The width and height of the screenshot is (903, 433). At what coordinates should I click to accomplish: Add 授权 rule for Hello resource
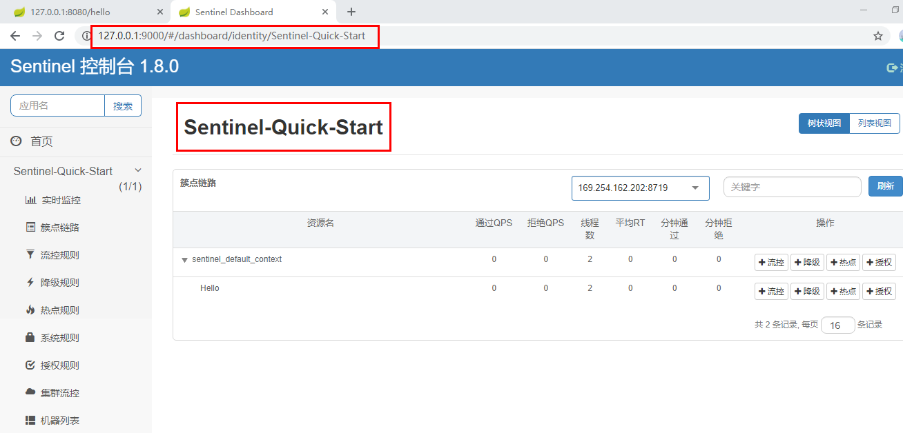[x=879, y=291]
